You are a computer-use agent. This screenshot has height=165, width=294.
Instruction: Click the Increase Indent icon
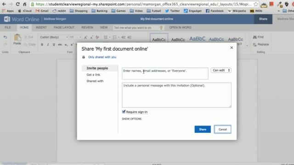click(x=129, y=38)
